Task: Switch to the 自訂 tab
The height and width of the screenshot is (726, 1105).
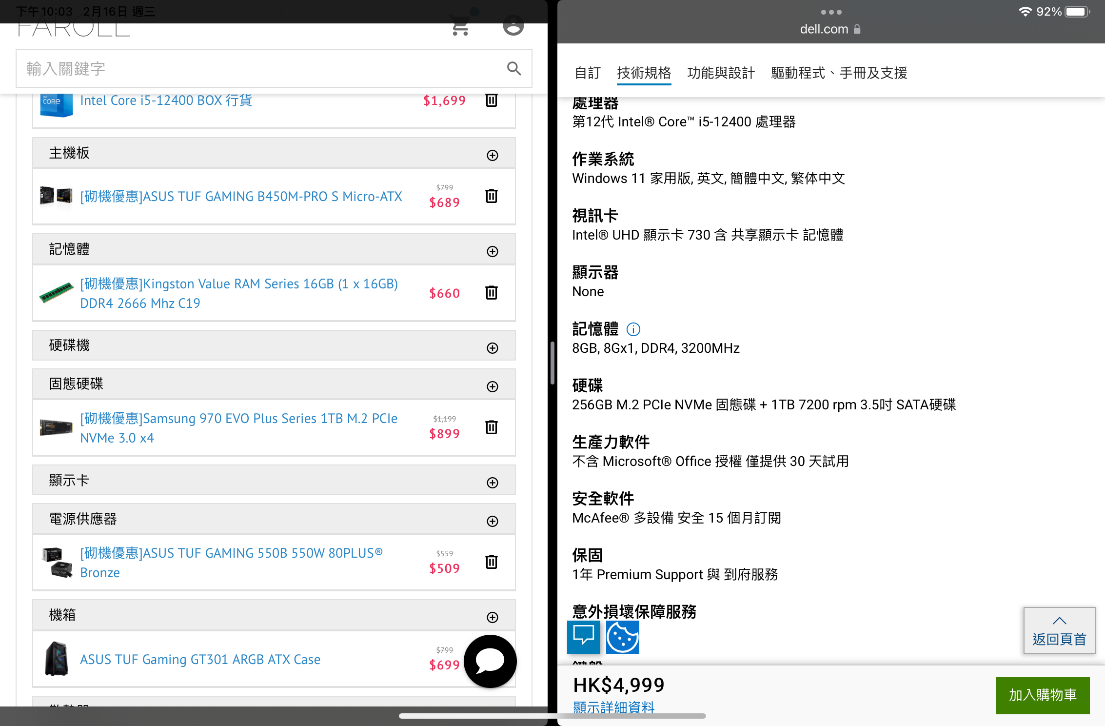Action: click(587, 73)
